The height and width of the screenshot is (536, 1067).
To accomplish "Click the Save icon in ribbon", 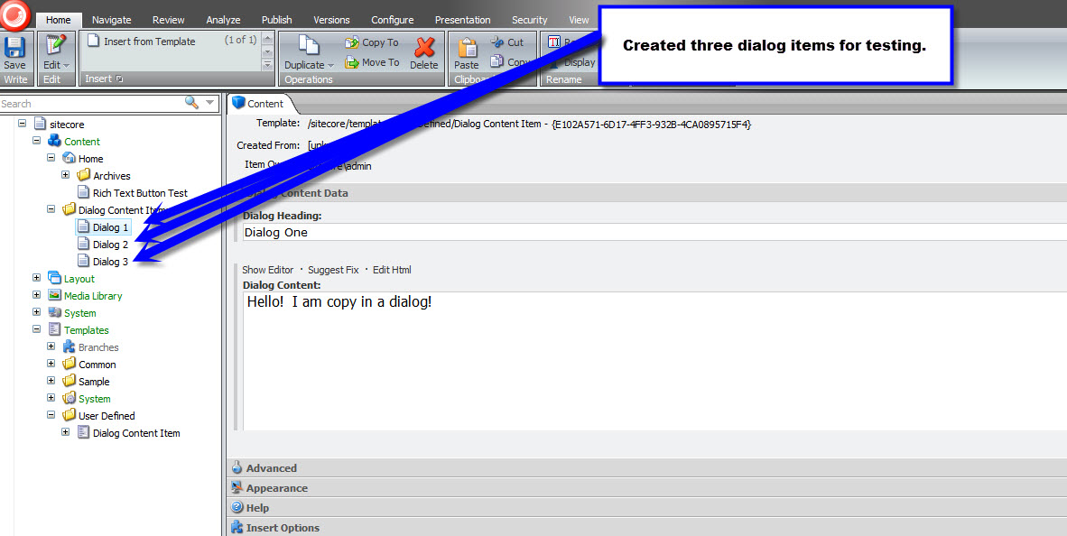I will click(14, 47).
